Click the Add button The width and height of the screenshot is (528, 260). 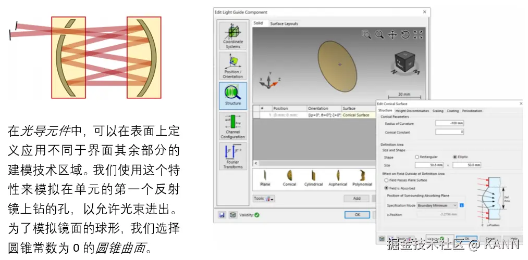pyautogui.click(x=357, y=199)
